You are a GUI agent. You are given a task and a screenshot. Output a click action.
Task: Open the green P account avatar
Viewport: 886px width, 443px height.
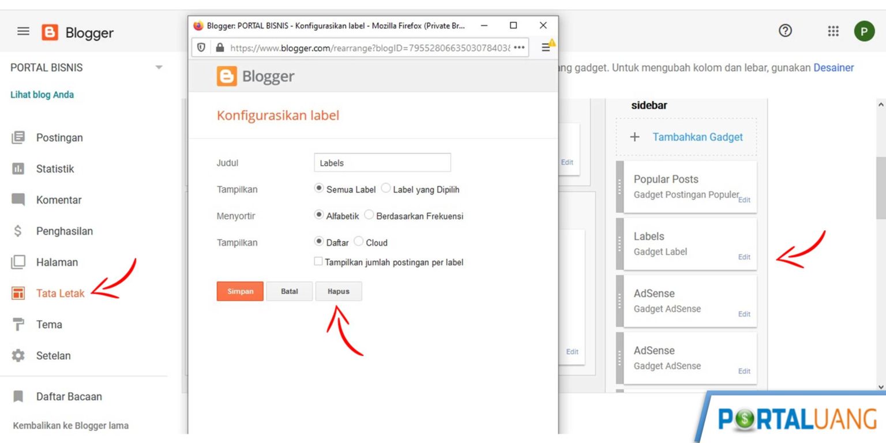pos(864,31)
